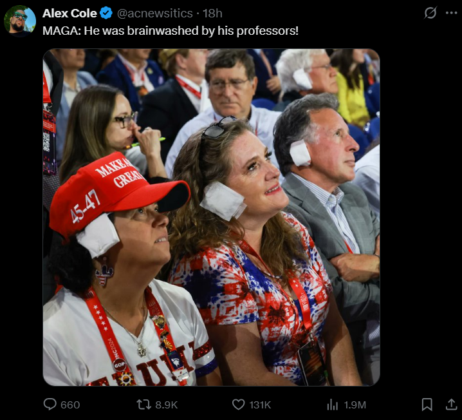This screenshot has width=462, height=420.
Task: Click the repost arrows icon
Action: 143,405
